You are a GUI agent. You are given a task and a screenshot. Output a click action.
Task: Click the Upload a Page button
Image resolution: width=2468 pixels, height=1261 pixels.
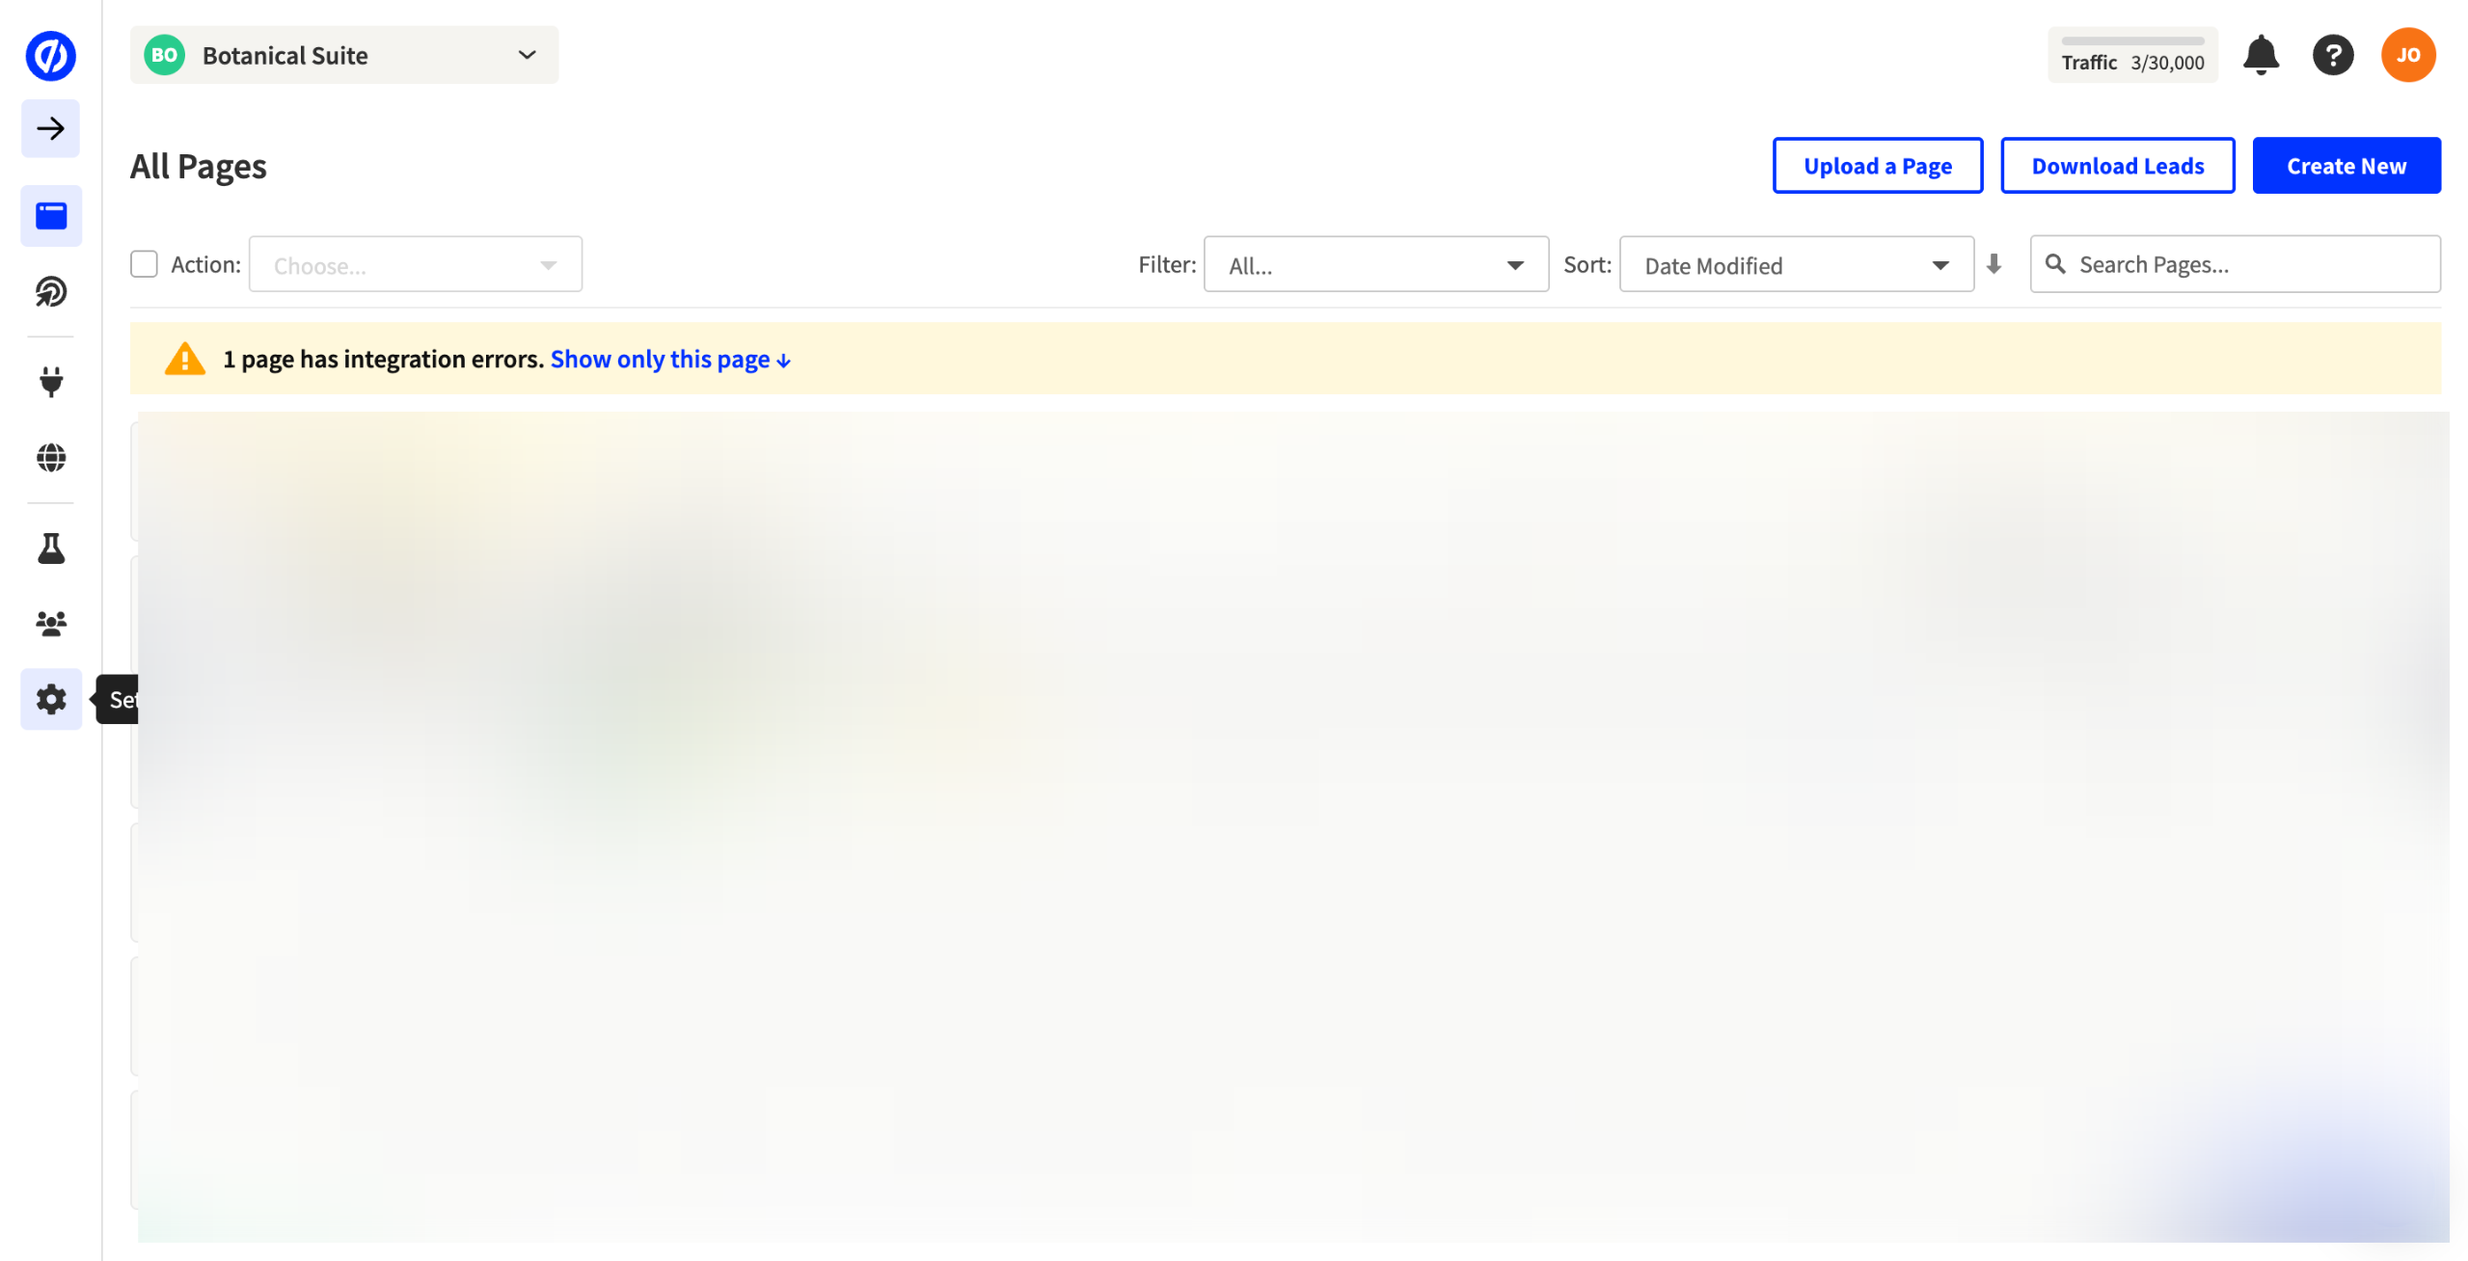1877,166
